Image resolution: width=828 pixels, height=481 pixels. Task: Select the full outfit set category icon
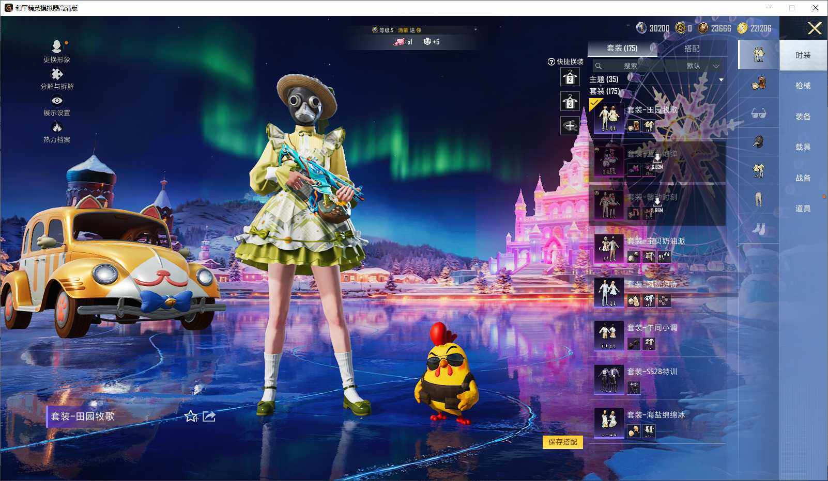click(758, 54)
